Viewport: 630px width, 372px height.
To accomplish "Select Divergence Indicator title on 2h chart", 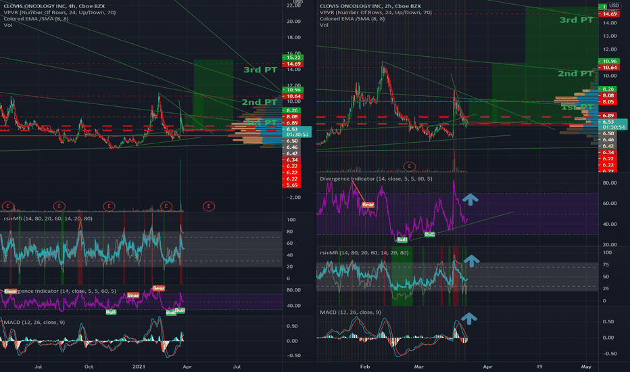I will point(376,179).
